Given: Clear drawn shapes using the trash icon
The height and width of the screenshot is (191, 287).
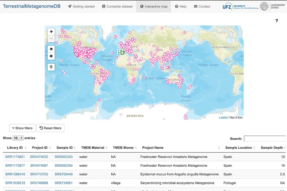Looking at the screenshot, I should (x=51, y=67).
